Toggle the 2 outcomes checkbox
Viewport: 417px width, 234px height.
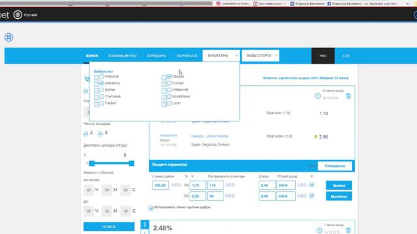point(85,133)
